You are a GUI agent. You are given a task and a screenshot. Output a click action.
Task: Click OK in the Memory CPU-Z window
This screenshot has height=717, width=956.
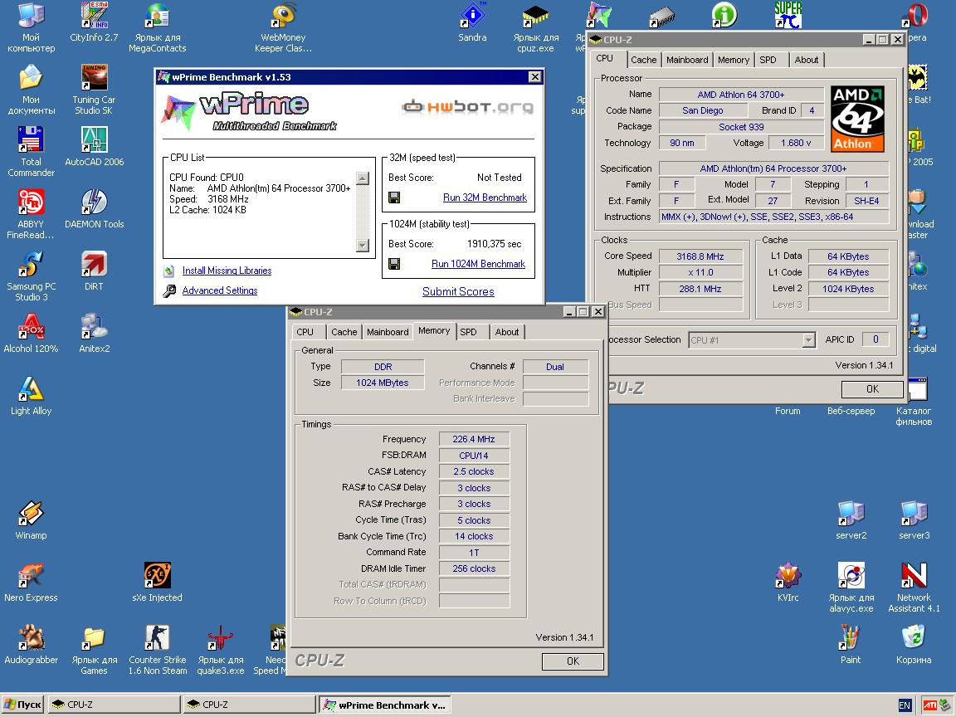tap(573, 661)
